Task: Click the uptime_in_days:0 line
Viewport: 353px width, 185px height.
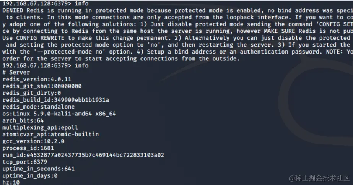Action: (30, 175)
